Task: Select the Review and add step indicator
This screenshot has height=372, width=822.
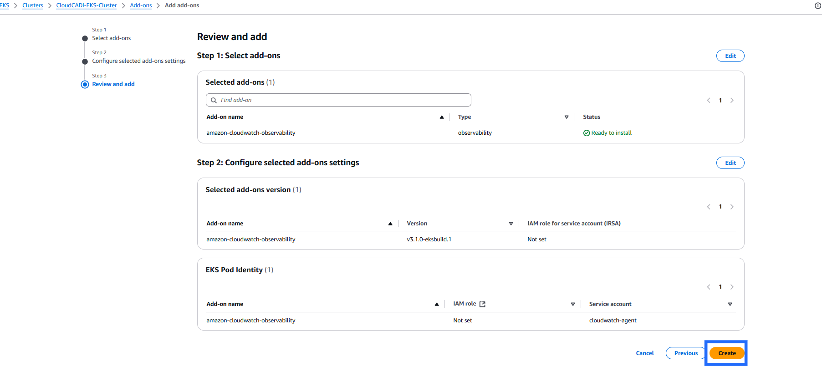Action: click(85, 84)
